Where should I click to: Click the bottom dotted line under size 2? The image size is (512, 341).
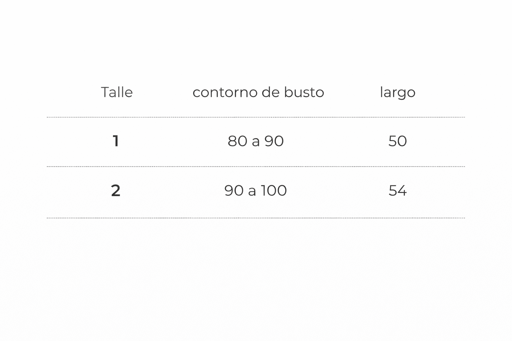pyautogui.click(x=256, y=218)
